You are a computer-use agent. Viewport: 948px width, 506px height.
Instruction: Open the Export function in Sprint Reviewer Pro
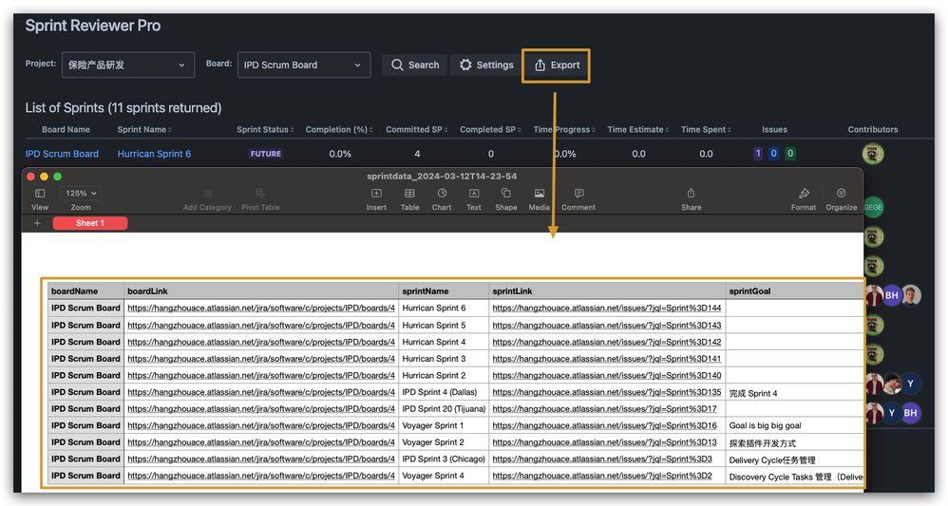tap(557, 66)
